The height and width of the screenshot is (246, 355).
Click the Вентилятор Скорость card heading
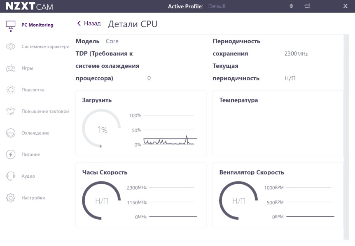[251, 172]
